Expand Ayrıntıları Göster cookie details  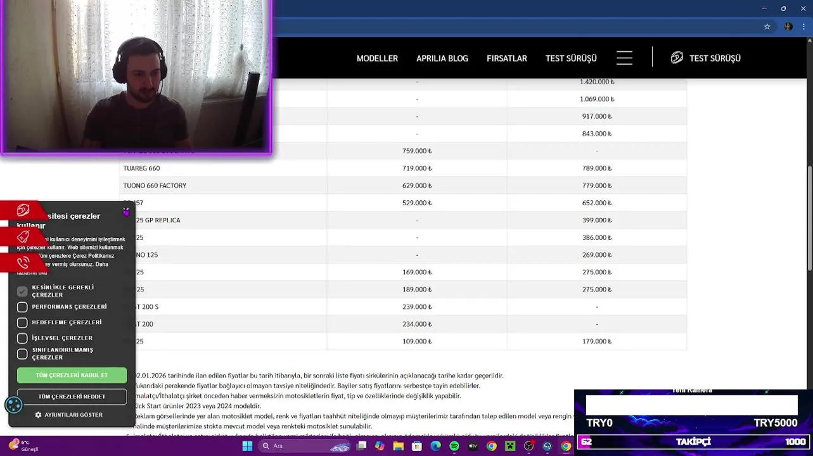pos(68,415)
